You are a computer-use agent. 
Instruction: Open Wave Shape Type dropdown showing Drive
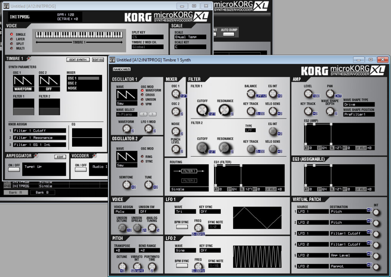[x=359, y=104]
